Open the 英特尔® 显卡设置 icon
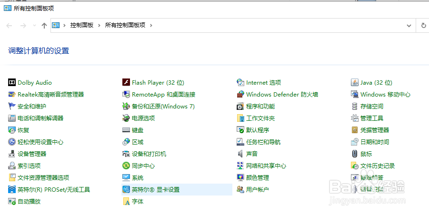429x215 pixels. (x=126, y=189)
